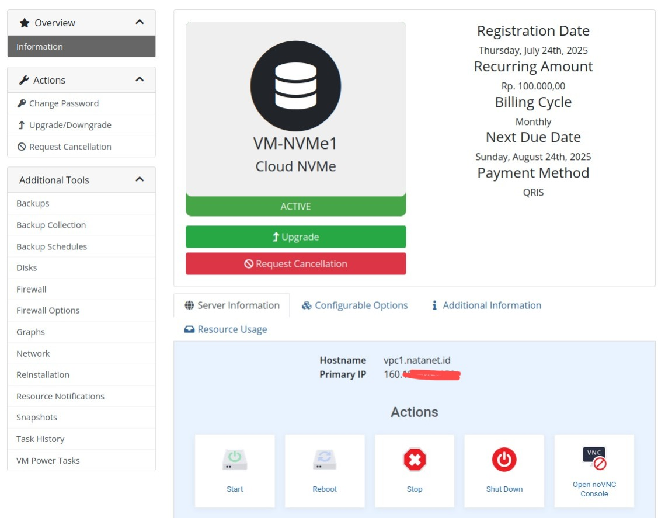Click the green Upgrade button
658x518 pixels.
[x=296, y=237]
